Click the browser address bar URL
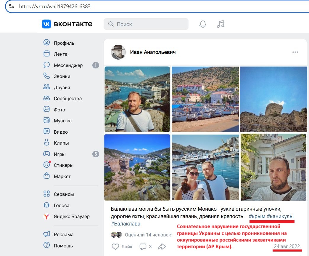The image size is (309, 256). [x=55, y=6]
